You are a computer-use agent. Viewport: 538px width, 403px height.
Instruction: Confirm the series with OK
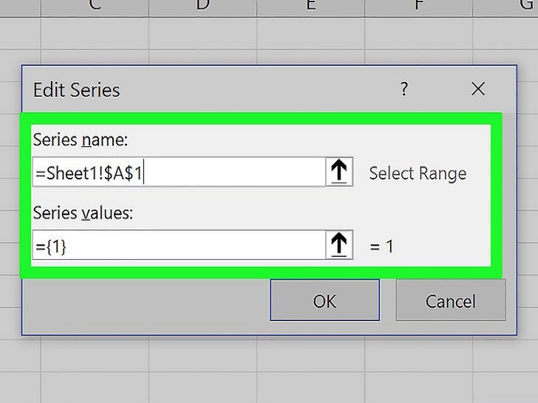[x=324, y=300]
